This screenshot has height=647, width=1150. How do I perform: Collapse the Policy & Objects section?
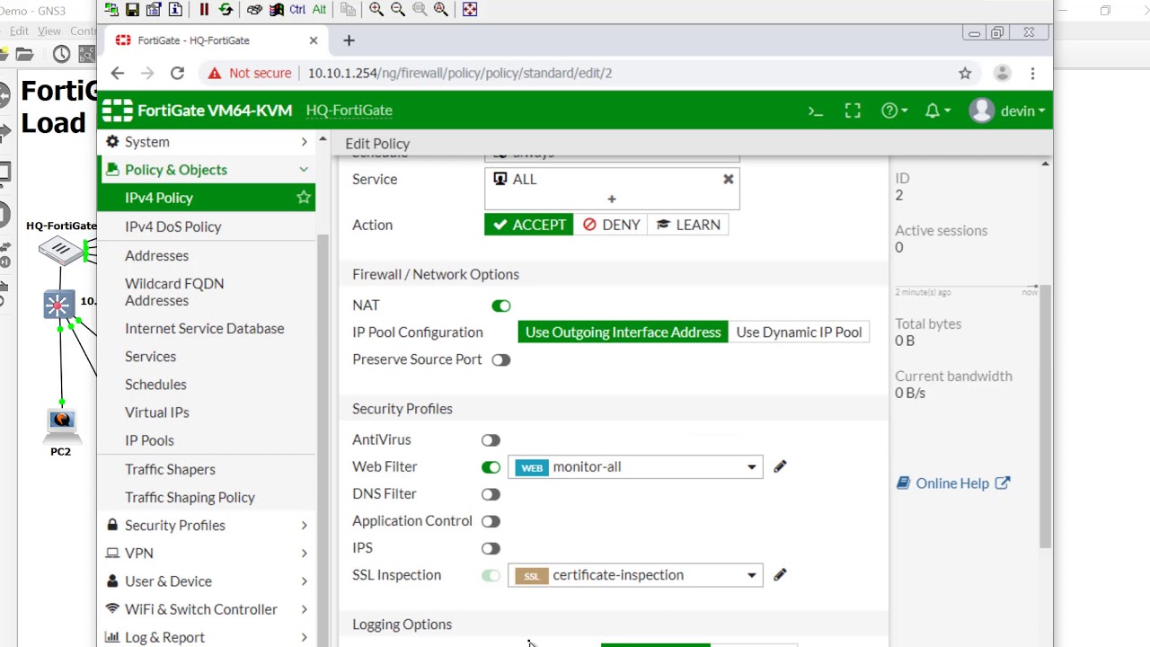coord(207,170)
